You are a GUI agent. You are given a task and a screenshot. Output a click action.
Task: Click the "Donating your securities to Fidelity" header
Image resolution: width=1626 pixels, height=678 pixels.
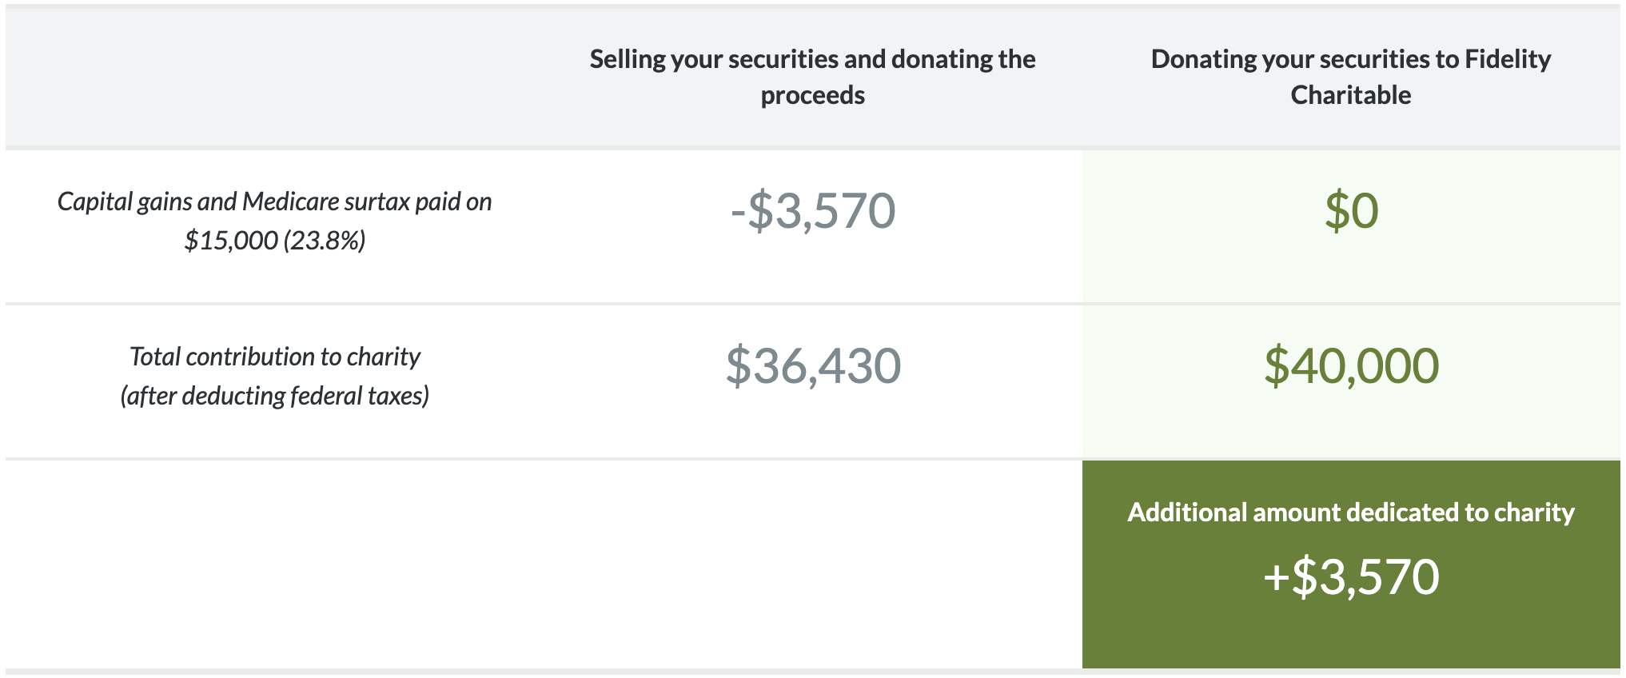click(1350, 59)
